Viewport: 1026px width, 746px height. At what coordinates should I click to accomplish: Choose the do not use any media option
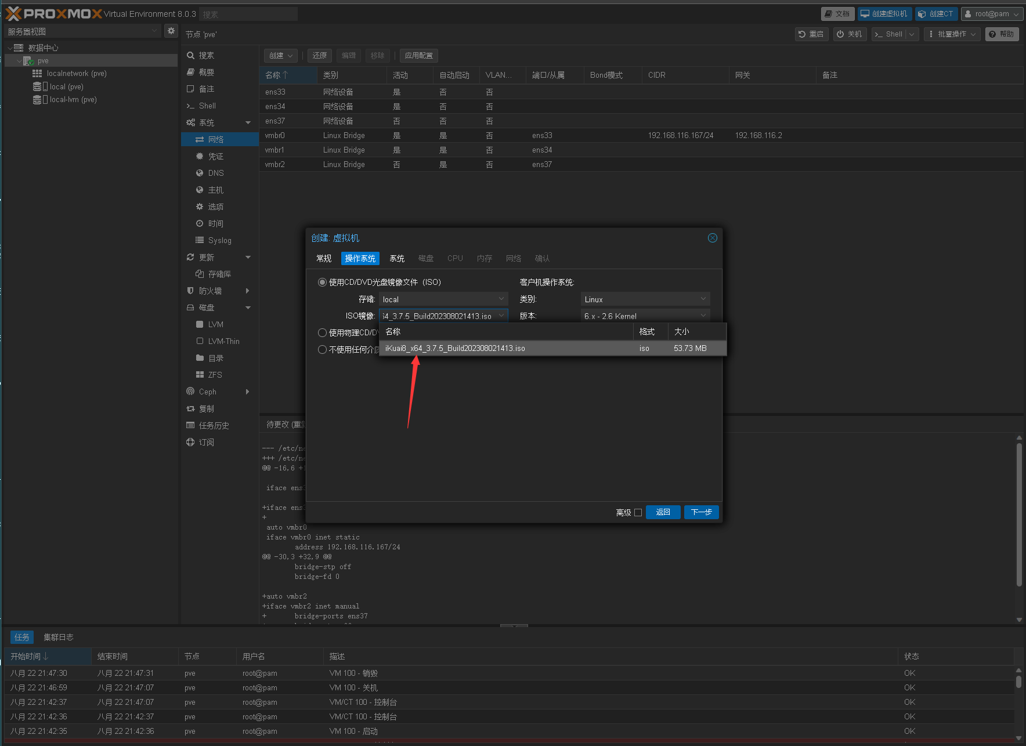click(x=322, y=350)
